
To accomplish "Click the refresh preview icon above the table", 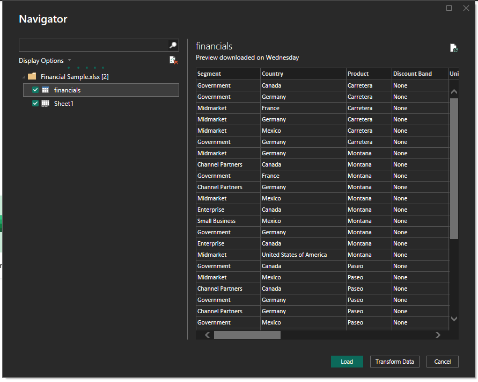I will [x=453, y=47].
